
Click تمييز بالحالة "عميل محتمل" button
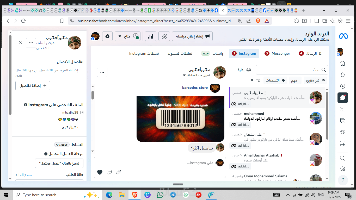pyautogui.click(x=59, y=163)
